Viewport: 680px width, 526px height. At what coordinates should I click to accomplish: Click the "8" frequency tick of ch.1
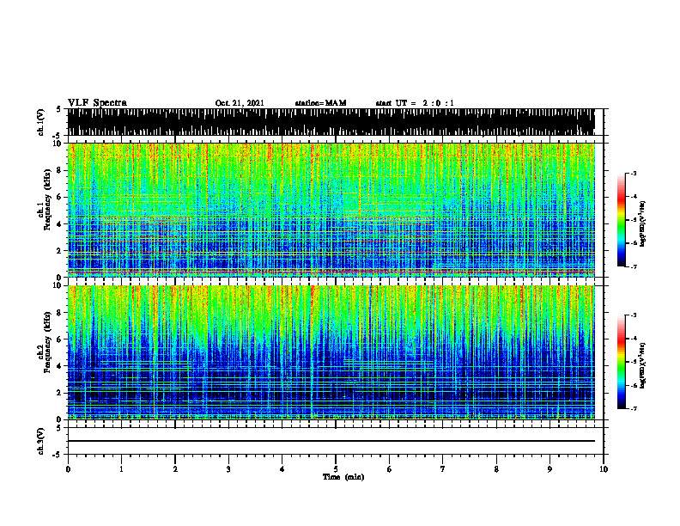coord(60,170)
